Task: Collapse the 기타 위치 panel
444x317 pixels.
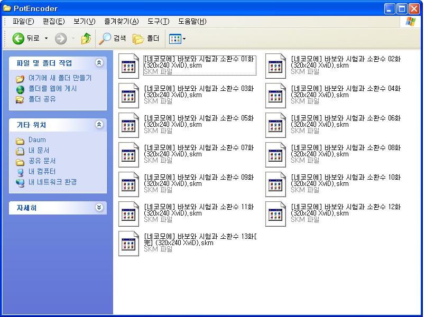Action: (x=99, y=125)
